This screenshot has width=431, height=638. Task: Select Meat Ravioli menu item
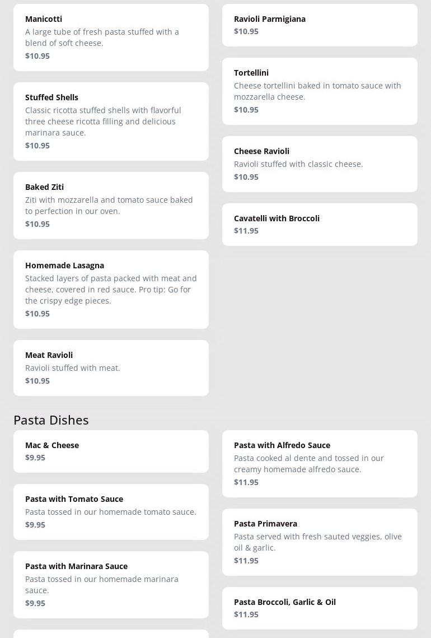point(111,367)
